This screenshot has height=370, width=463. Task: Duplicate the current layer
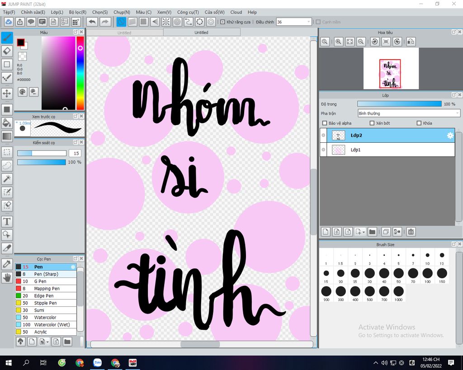(386, 232)
